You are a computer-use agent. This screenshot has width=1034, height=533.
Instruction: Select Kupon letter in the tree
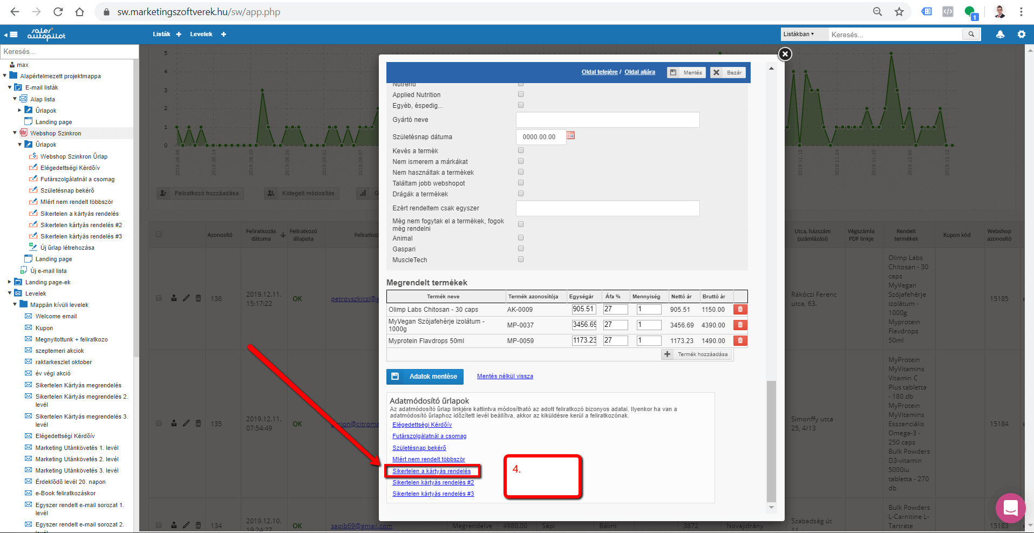(x=44, y=328)
